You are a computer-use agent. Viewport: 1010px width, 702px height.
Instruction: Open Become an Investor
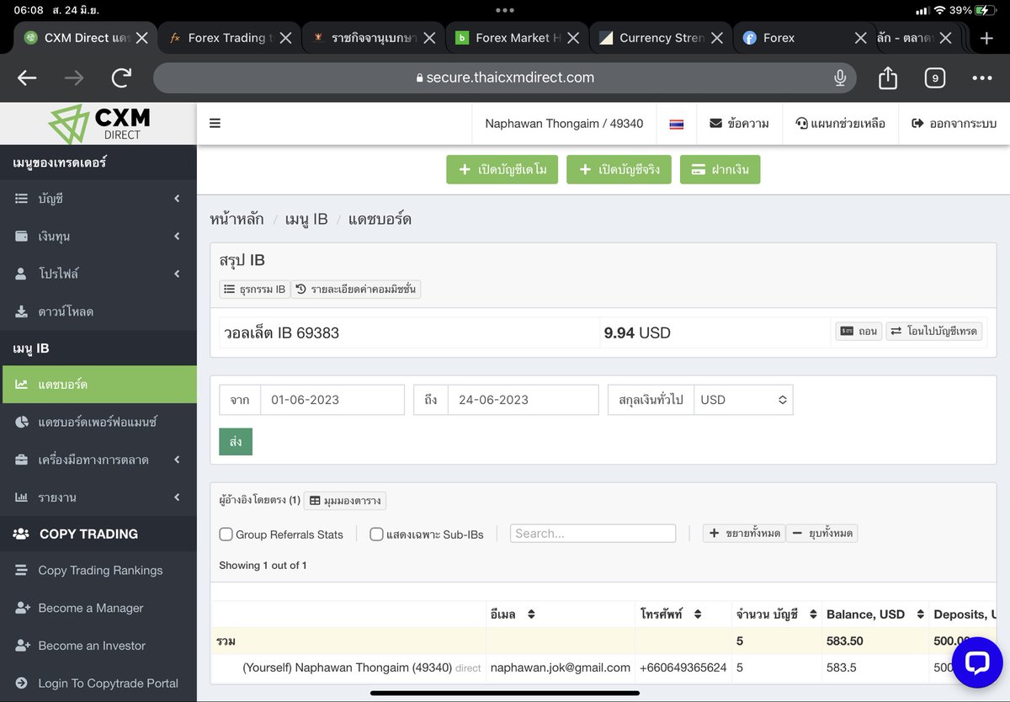coord(98,646)
